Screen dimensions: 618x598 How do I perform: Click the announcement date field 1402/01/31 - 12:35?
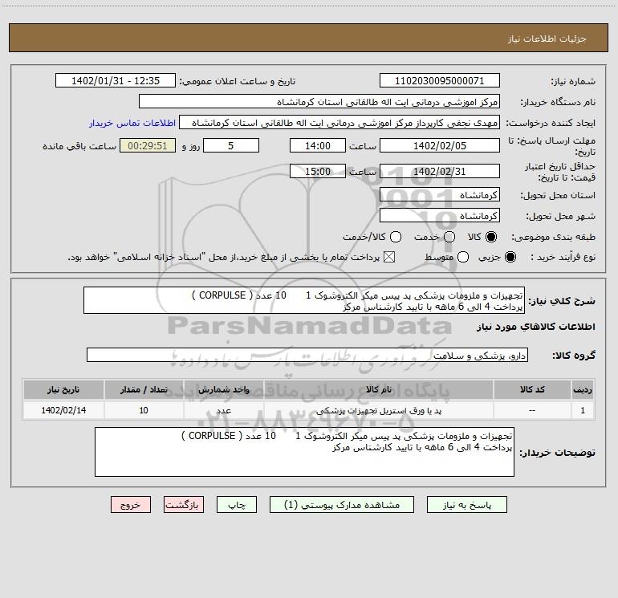click(x=116, y=80)
